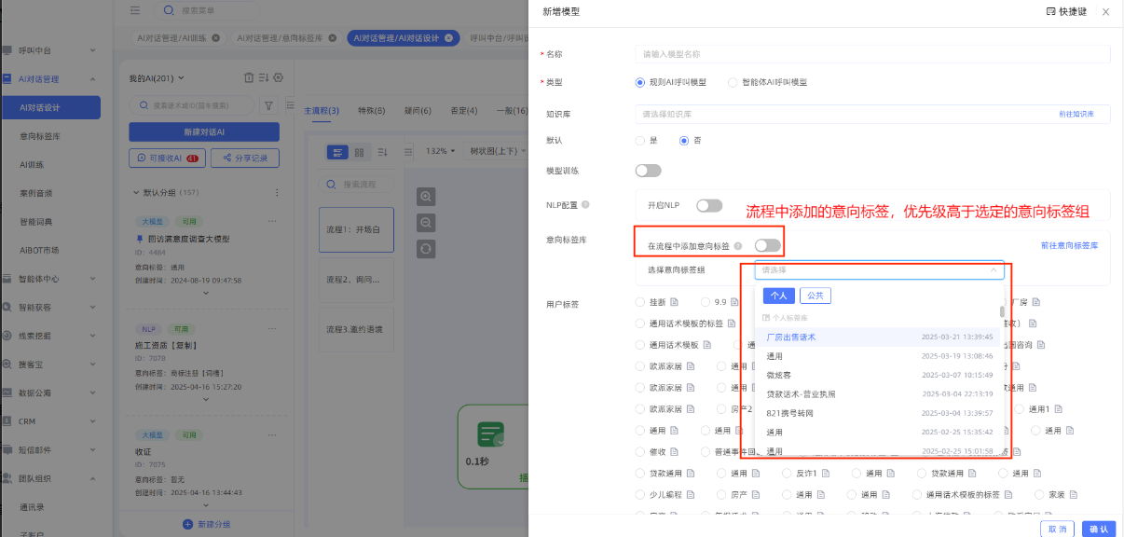Collapse the 默认分组 group
Image resolution: width=1124 pixels, height=537 pixels.
(136, 193)
